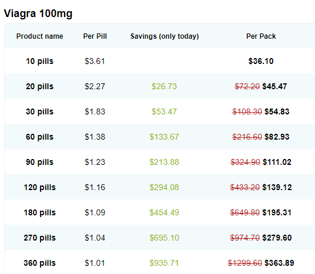Select the 10 pills row label
The height and width of the screenshot is (274, 315).
[x=39, y=61]
